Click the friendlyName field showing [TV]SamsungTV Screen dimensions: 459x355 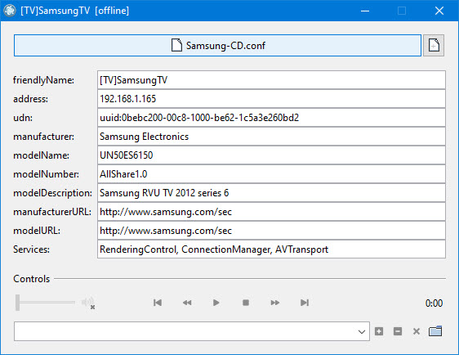(271, 80)
